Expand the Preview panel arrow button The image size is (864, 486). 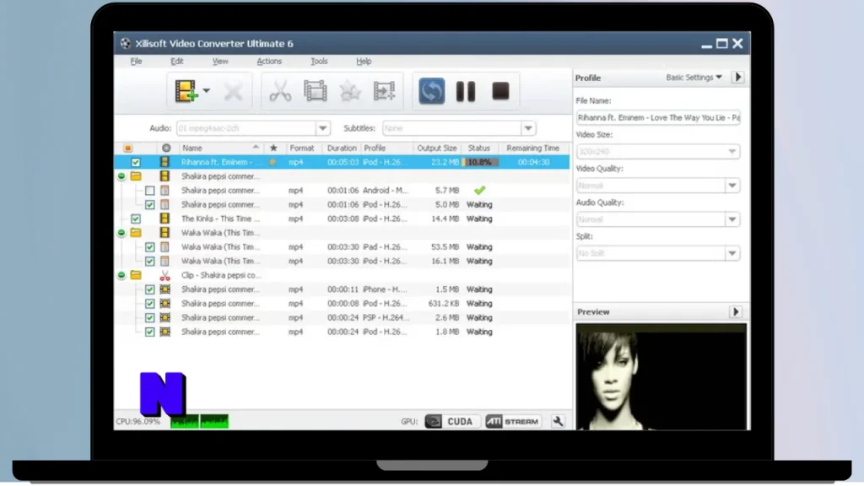736,312
